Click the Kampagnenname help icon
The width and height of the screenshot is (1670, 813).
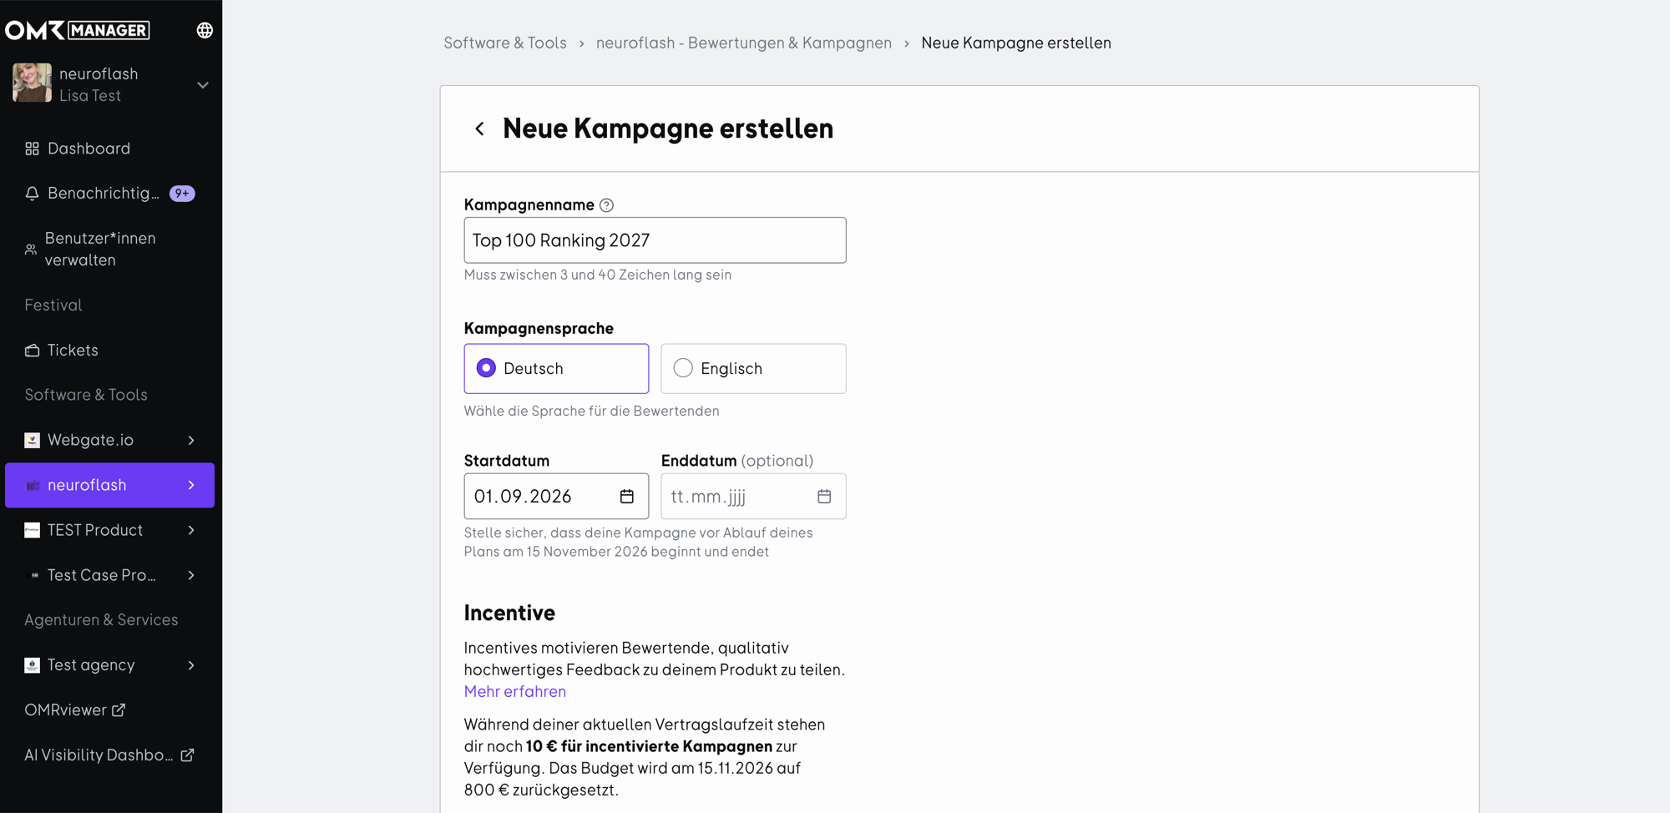click(x=607, y=205)
